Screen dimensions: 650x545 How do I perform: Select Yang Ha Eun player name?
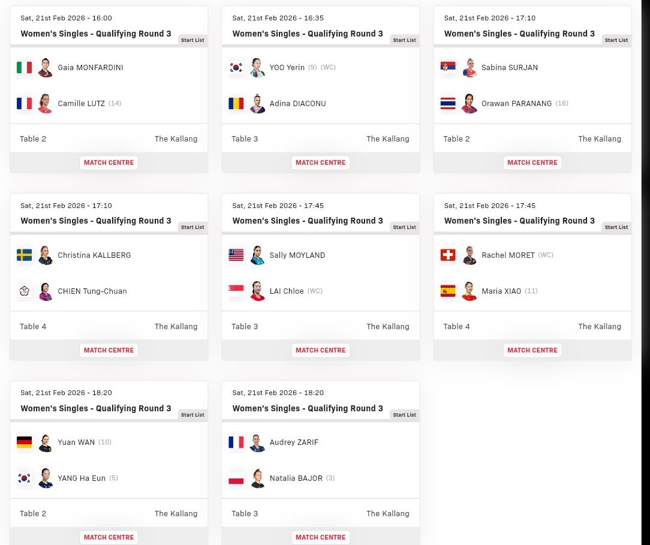[81, 478]
